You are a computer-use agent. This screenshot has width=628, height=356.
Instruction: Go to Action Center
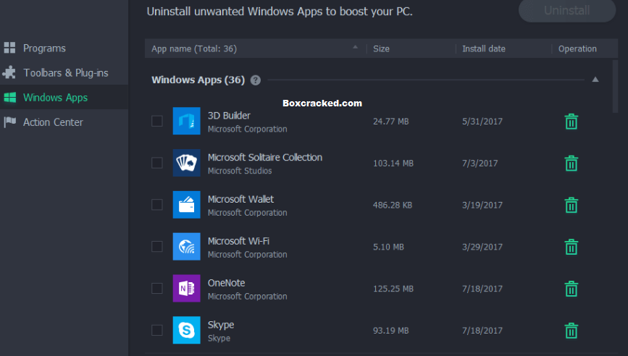(64, 122)
